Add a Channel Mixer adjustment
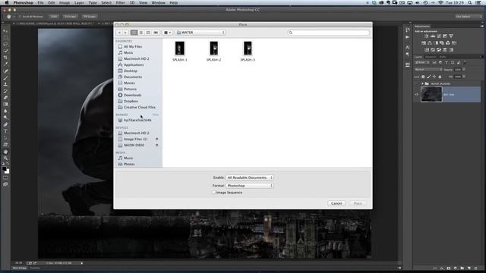 coord(447,42)
